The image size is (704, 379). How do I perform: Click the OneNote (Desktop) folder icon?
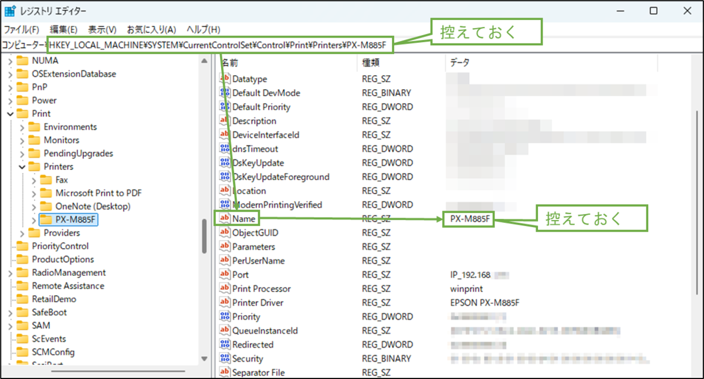click(46, 207)
